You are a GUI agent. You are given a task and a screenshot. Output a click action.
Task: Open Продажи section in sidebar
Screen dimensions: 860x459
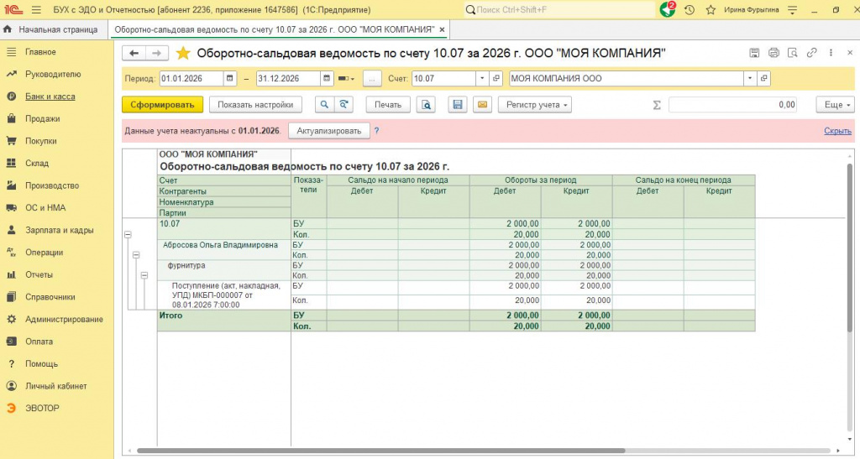click(x=42, y=119)
